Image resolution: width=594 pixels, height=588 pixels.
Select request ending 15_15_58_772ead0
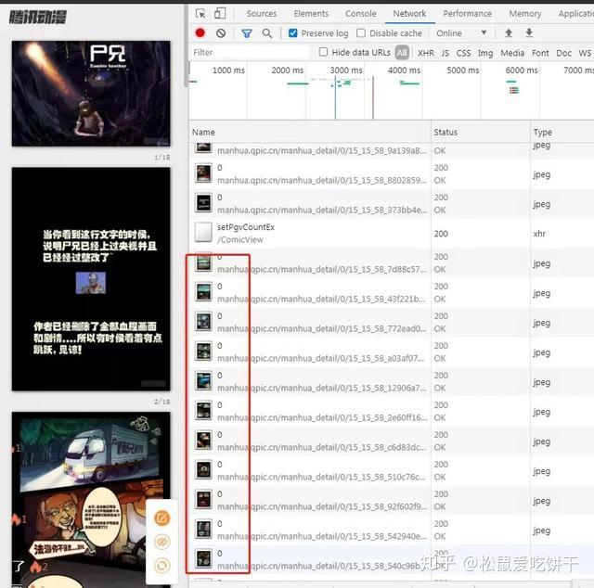click(392, 322)
